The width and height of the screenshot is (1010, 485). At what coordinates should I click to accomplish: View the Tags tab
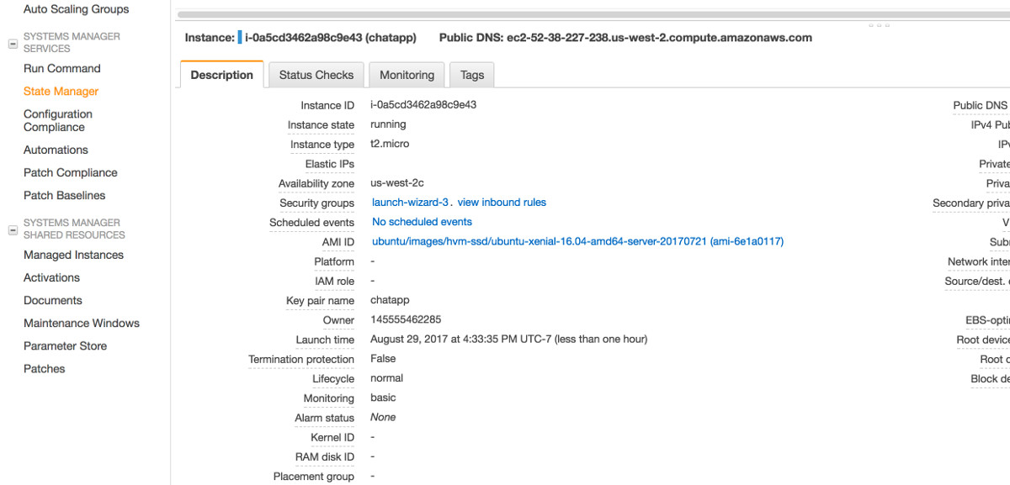click(471, 74)
